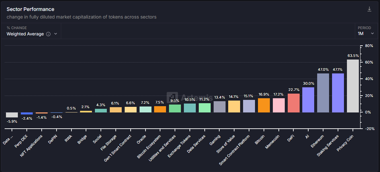
Task: Click the Sector Performance title
Action: (30, 9)
